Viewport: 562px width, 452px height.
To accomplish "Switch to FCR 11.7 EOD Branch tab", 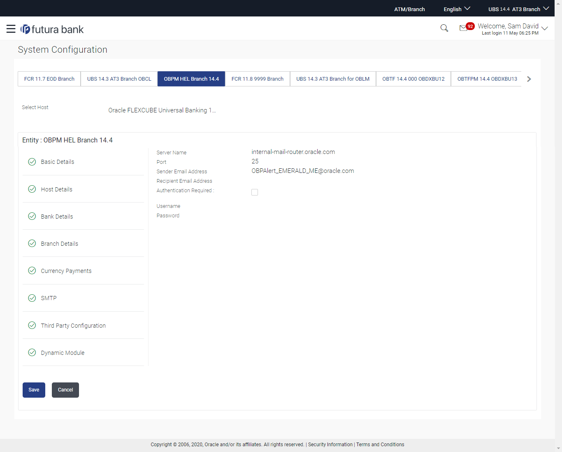I will coord(49,79).
